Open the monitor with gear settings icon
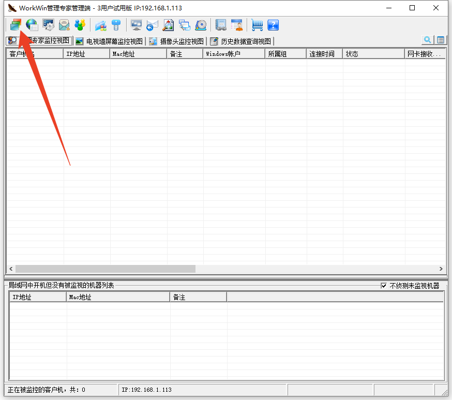 pos(48,25)
